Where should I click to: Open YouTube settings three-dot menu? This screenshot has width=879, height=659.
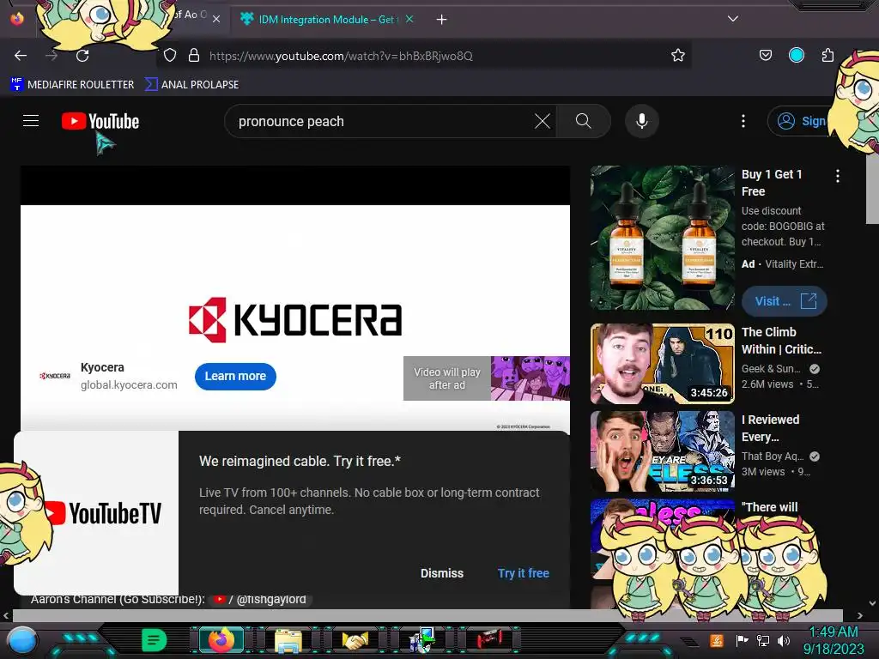tap(743, 121)
